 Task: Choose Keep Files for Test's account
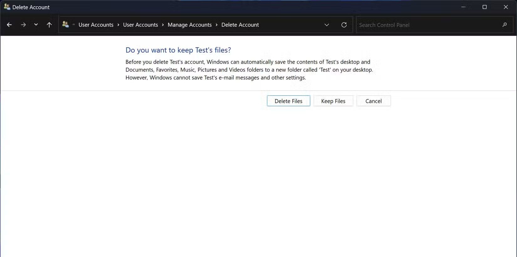(x=333, y=101)
